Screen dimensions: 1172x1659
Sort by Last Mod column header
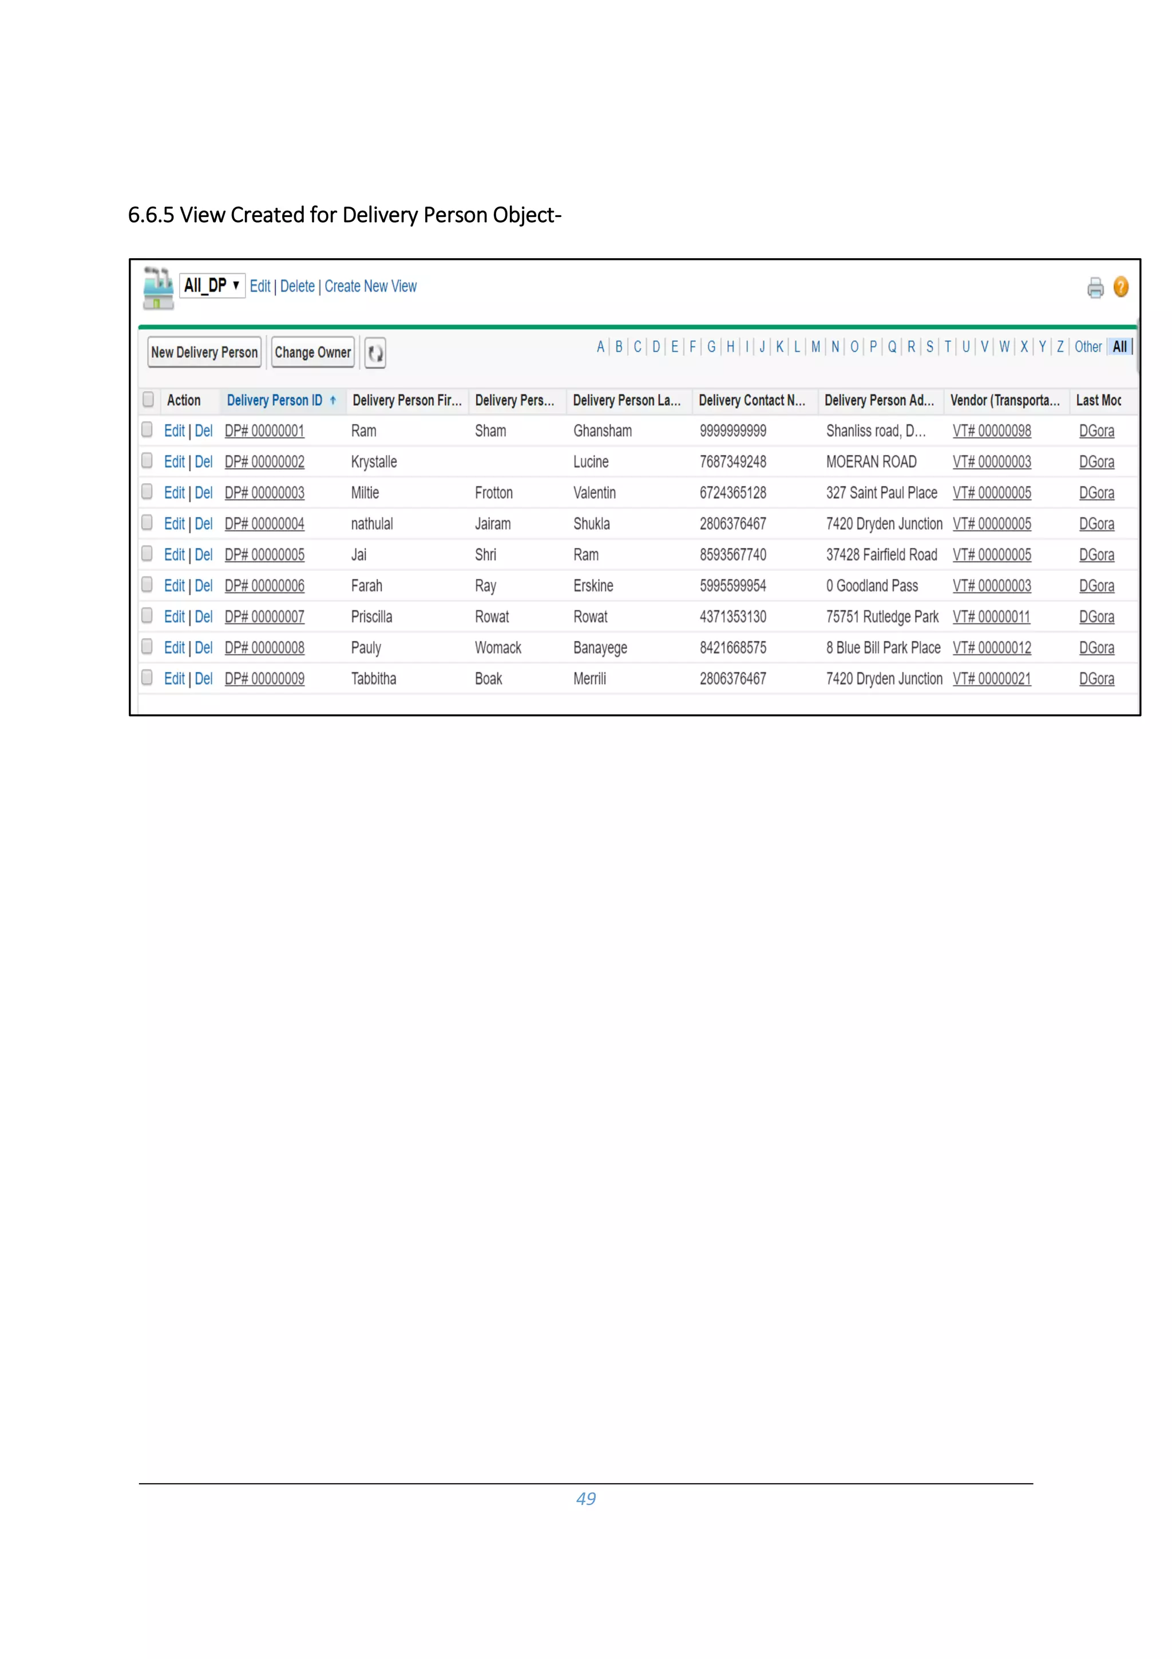point(1098,400)
